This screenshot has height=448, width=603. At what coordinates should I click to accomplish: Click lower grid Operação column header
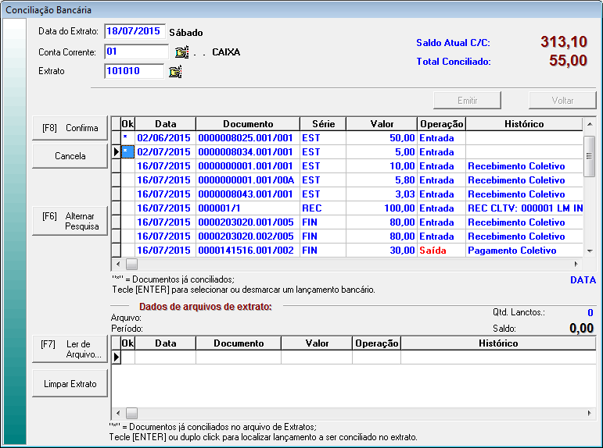pyautogui.click(x=376, y=343)
